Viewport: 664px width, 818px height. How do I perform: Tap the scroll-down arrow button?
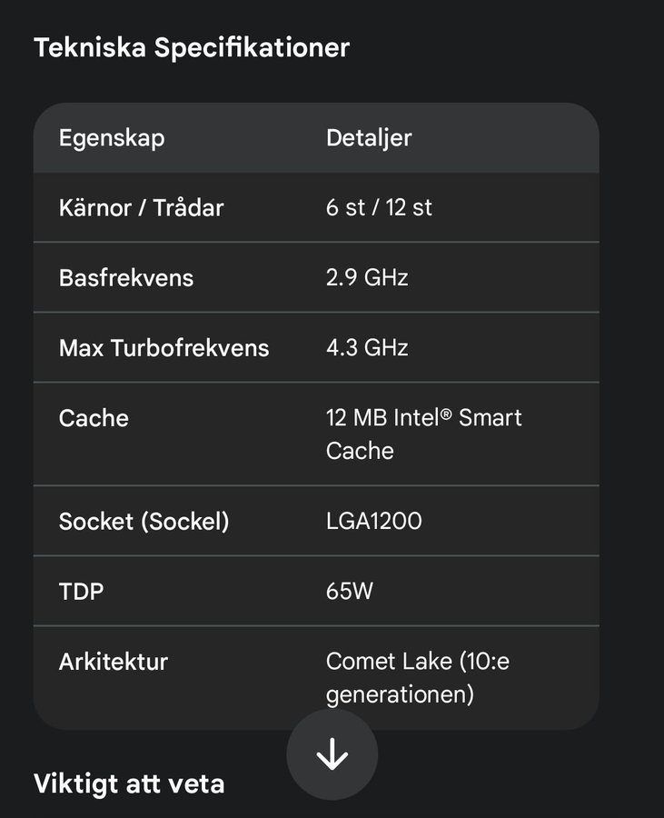(x=332, y=754)
